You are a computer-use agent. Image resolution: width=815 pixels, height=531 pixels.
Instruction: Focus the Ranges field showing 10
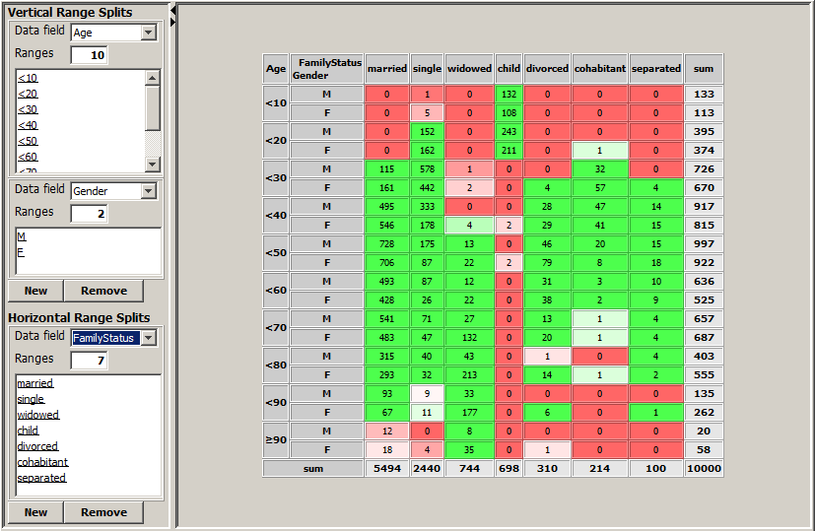(x=89, y=55)
